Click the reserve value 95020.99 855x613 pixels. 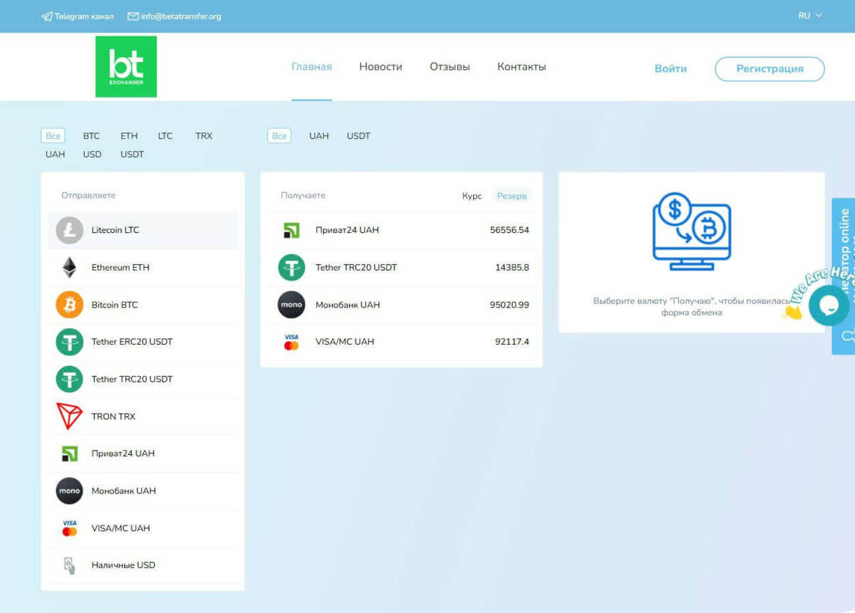click(x=509, y=305)
